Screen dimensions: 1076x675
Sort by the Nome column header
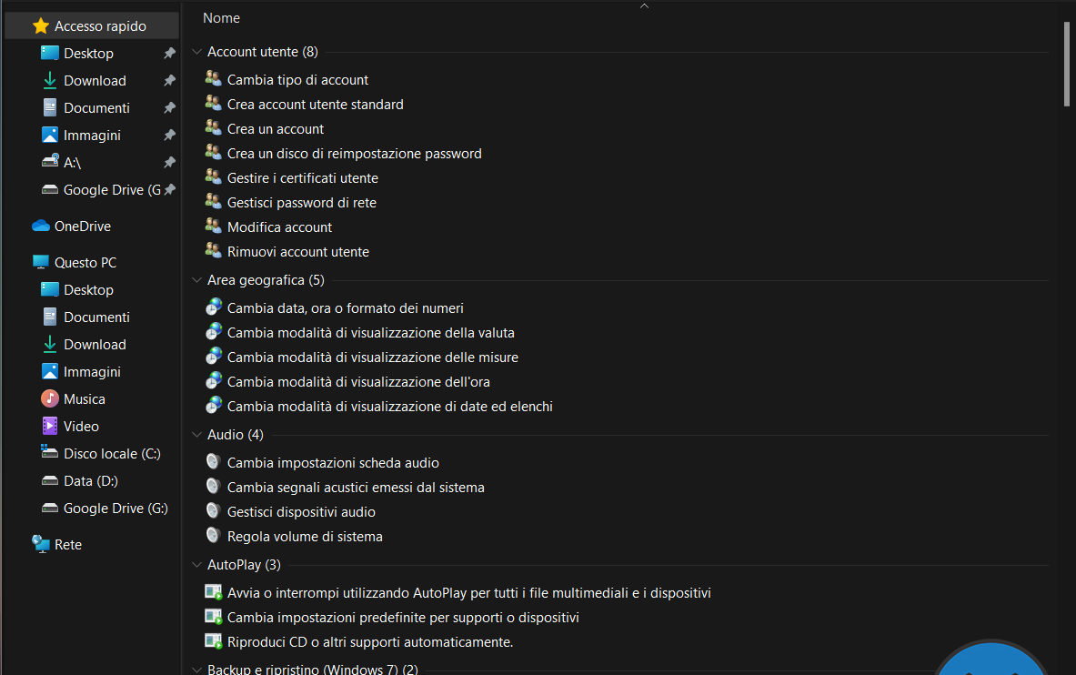tap(221, 17)
